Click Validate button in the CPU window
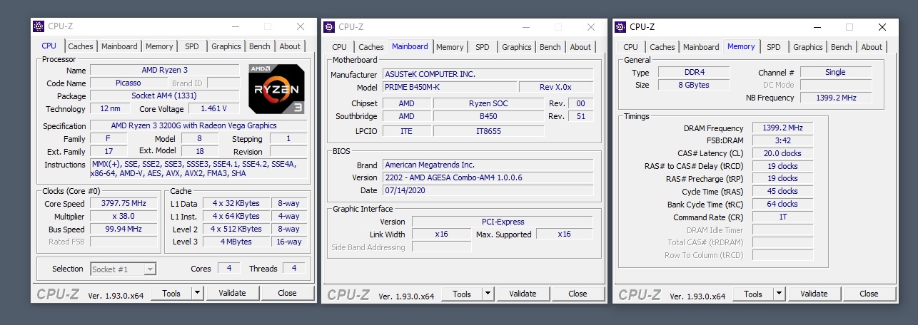Screen dimensions: 918x325 232,293
